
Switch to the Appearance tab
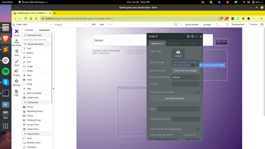tap(157, 43)
